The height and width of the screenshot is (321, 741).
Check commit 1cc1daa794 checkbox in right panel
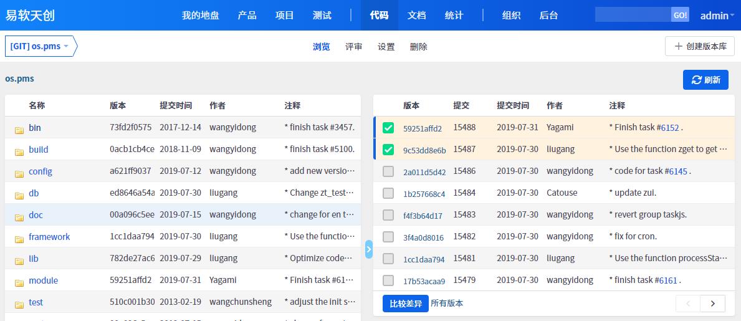388,258
